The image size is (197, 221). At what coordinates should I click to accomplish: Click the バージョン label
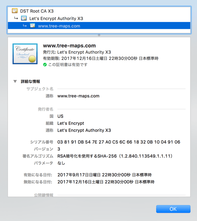[x=44, y=149]
